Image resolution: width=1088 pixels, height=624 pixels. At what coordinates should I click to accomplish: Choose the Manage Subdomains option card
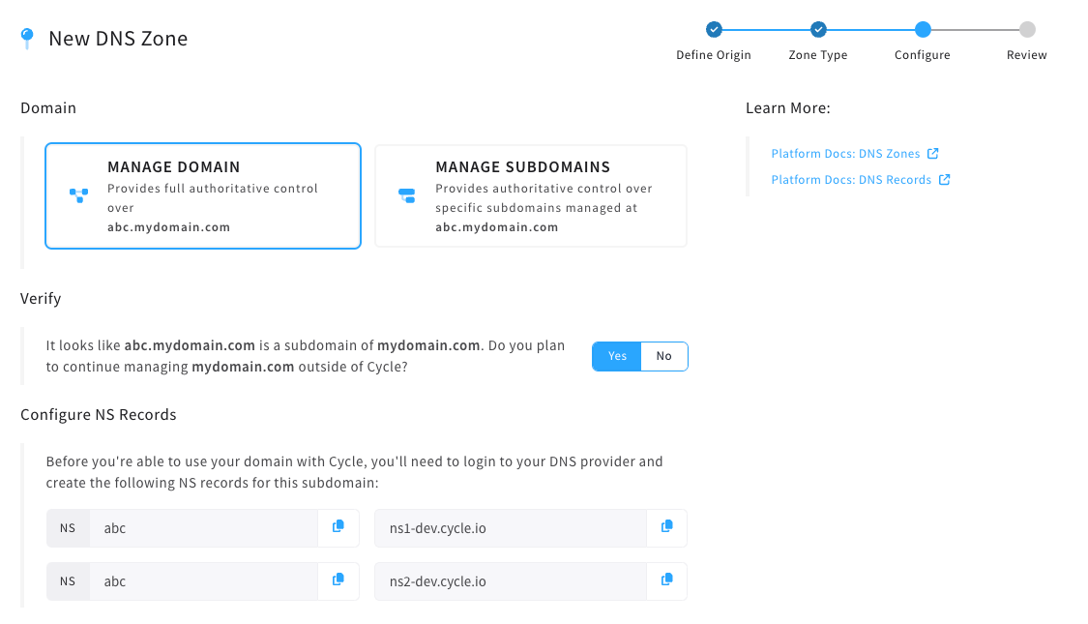[x=531, y=195]
